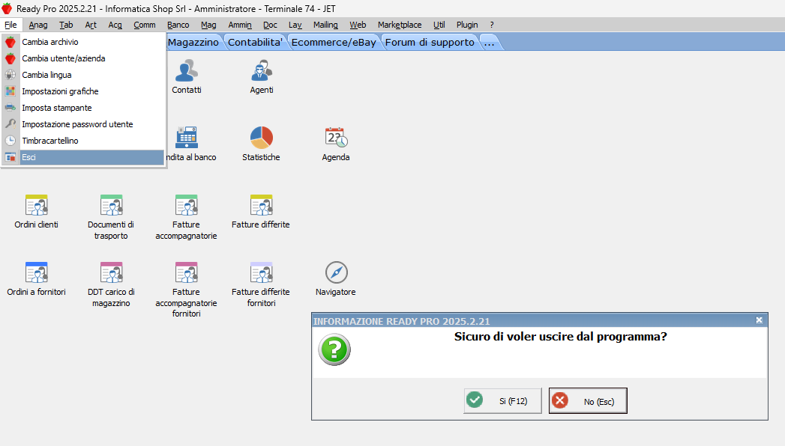Viewport: 785px width, 446px height.
Task: Open the Util menu
Action: click(x=439, y=25)
